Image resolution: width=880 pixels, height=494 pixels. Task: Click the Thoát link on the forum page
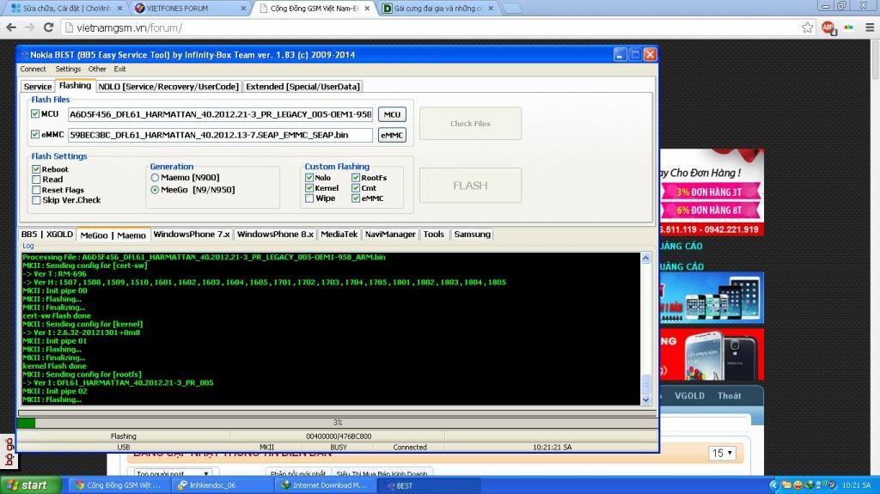point(729,396)
